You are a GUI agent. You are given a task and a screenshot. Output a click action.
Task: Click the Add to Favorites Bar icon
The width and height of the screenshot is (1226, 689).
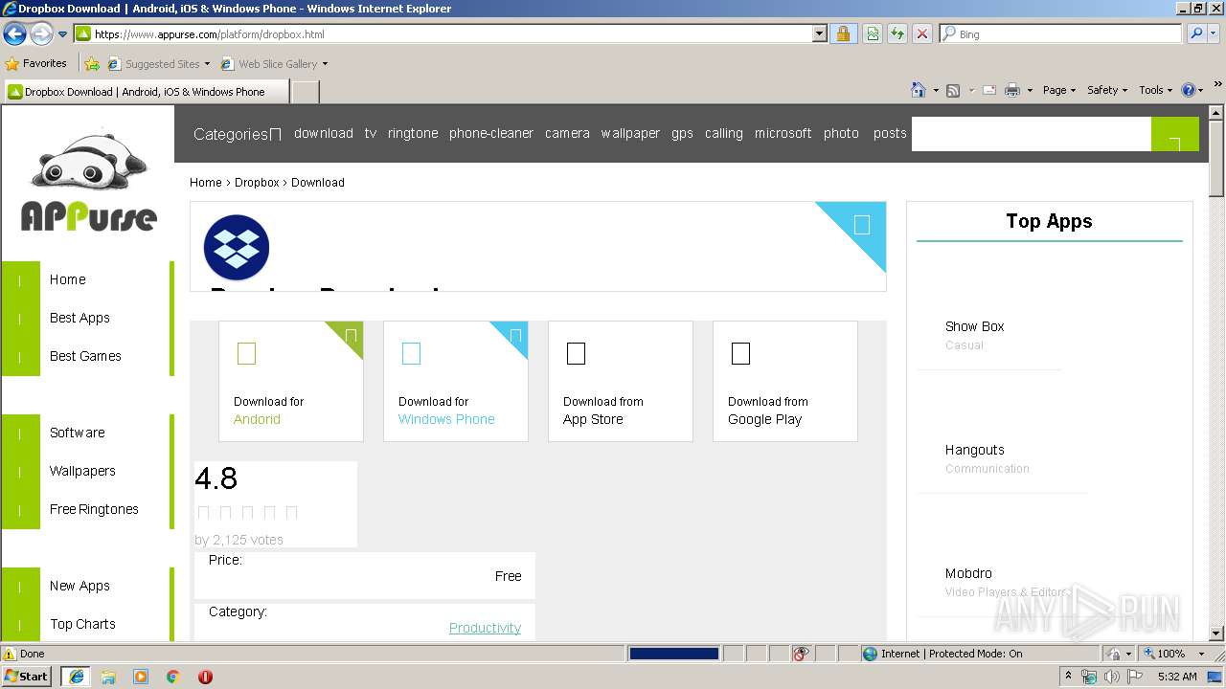coord(92,64)
